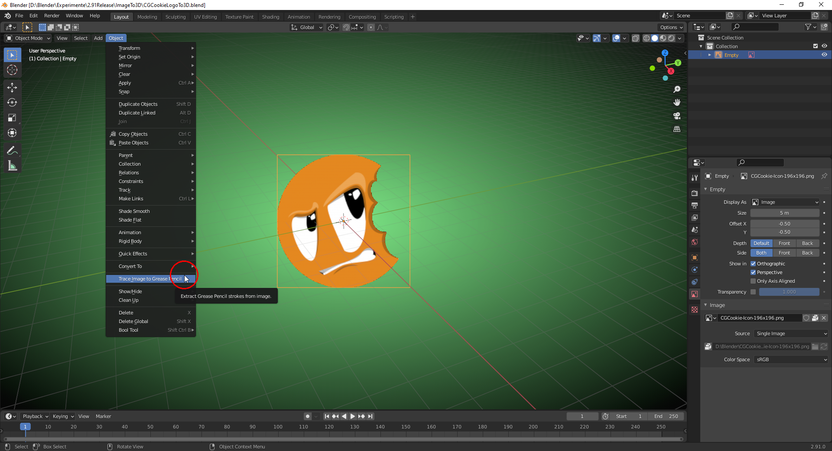Open the View Layer properties tab

coord(695,217)
